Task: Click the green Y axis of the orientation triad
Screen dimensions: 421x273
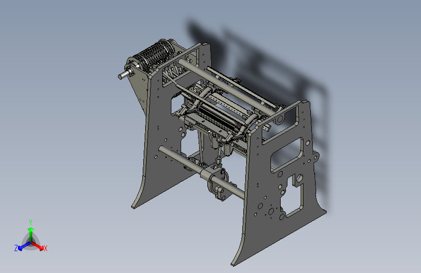Action: [x=31, y=232]
